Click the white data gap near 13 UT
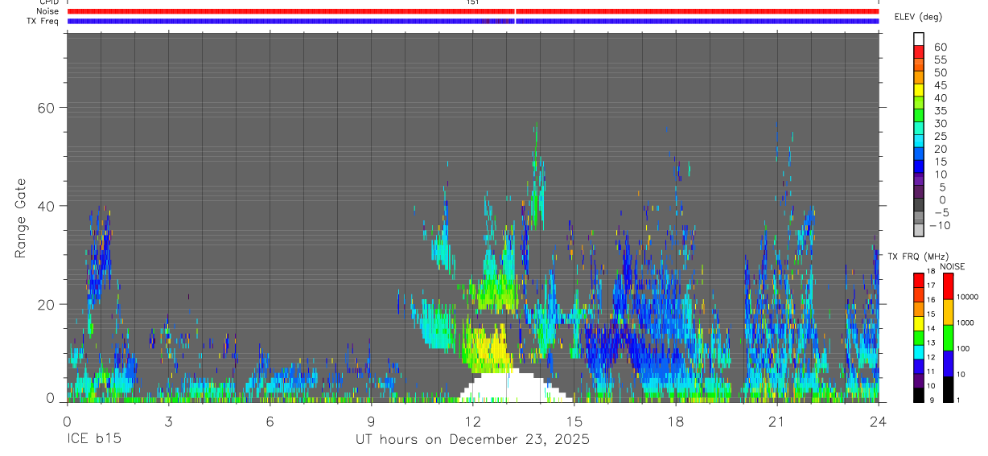The image size is (988, 456). [x=515, y=386]
